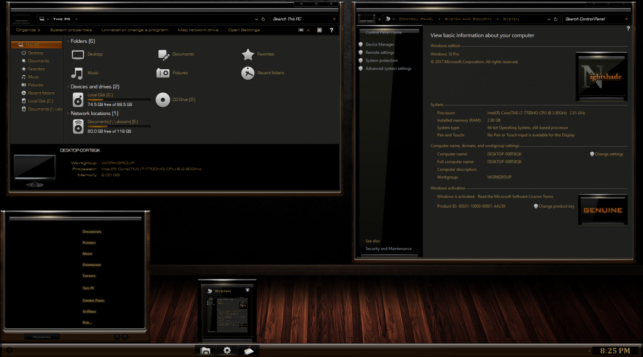The height and width of the screenshot is (357, 643).
Task: Refresh the Control Panel address bar
Action: tap(556, 19)
